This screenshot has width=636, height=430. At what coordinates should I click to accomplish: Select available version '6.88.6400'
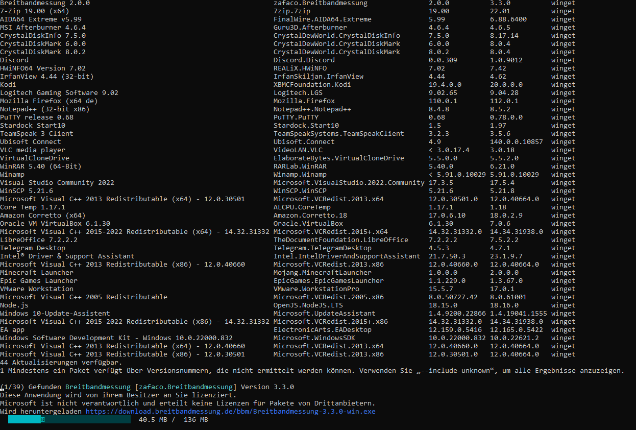(x=508, y=19)
